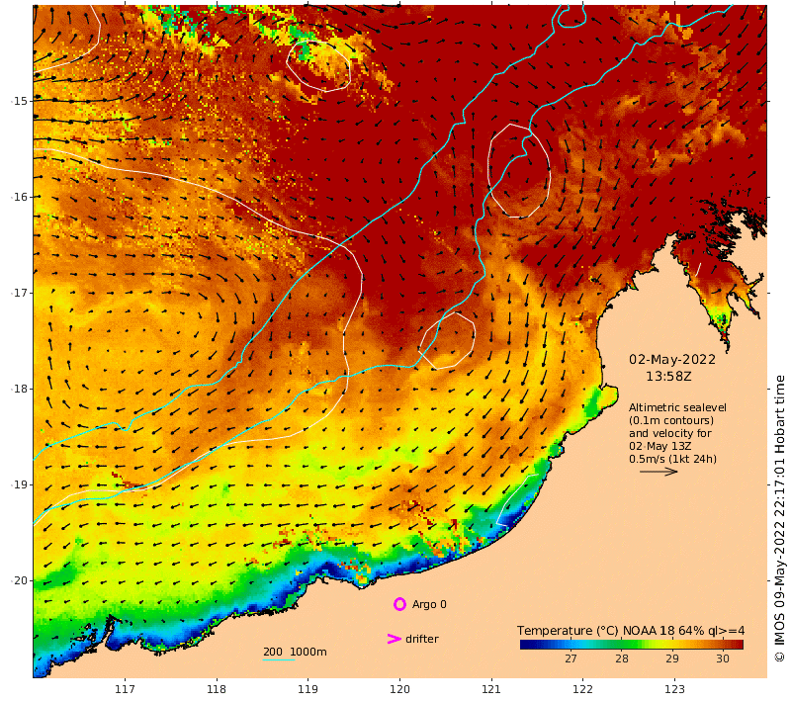The image size is (791, 702).
Task: Click the velocity scale arrow in legend
Action: (659, 472)
